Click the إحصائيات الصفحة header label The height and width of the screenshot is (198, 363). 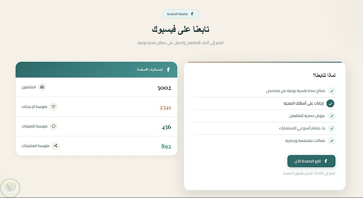pyautogui.click(x=150, y=69)
